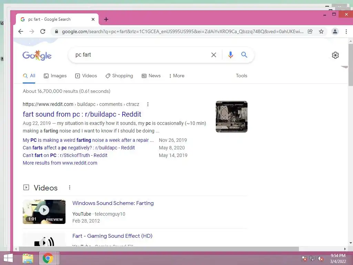
Task: Switch to the News tab
Action: pyautogui.click(x=151, y=76)
